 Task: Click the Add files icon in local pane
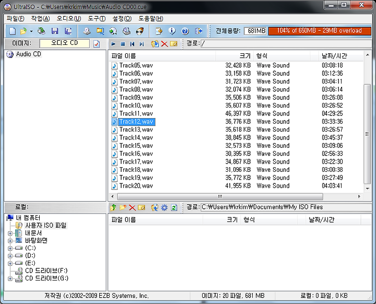[x=155, y=207]
